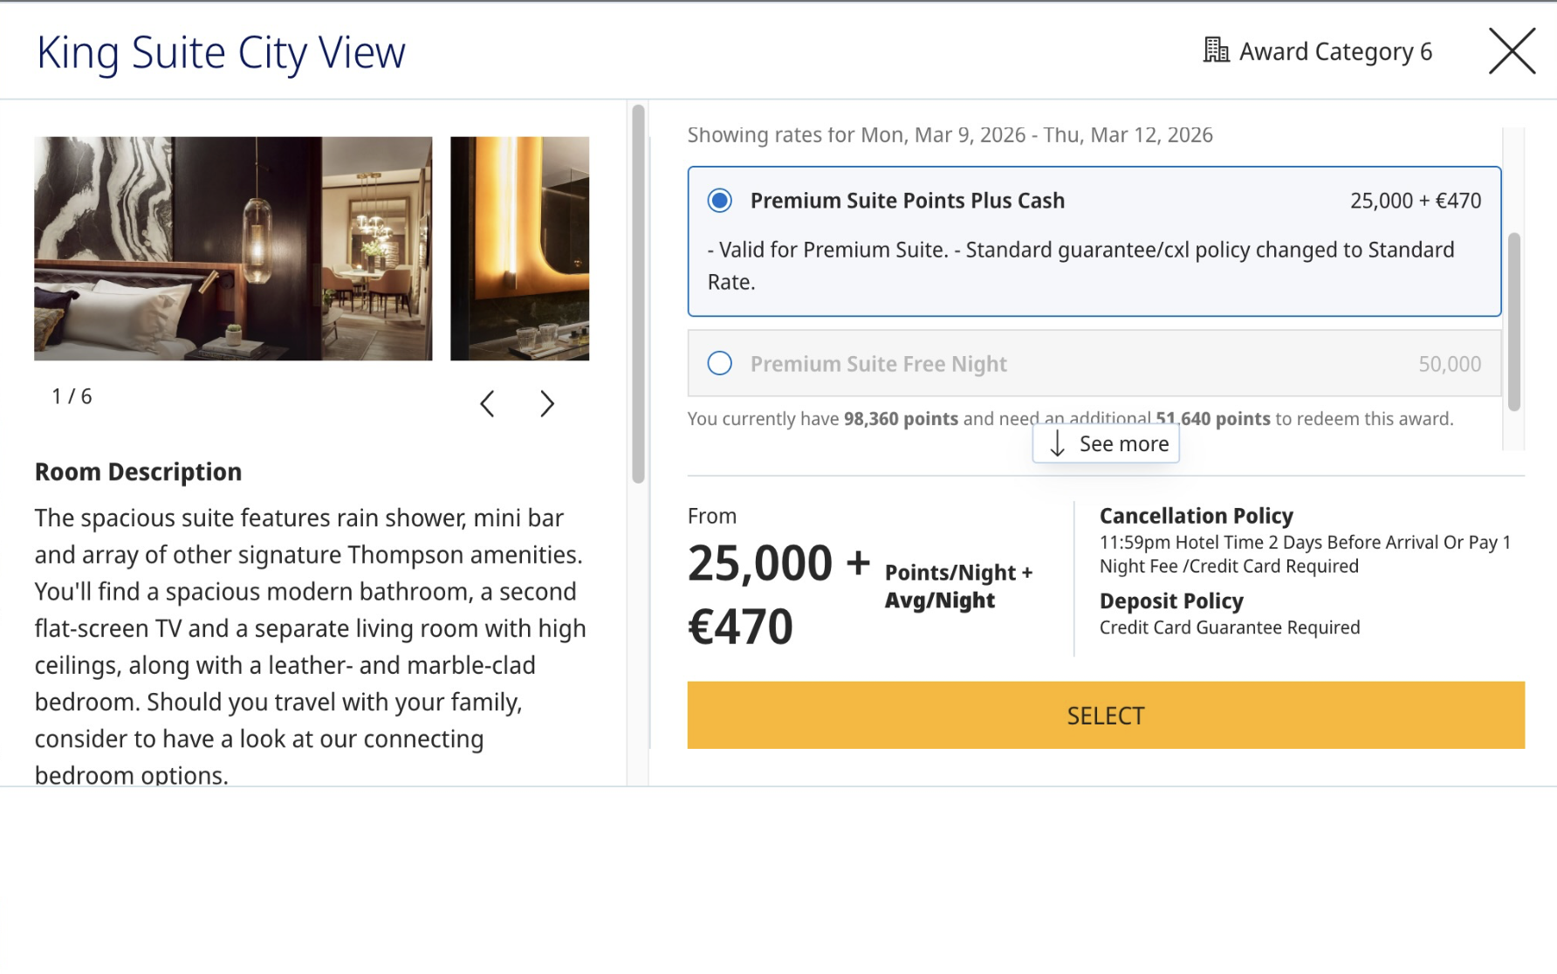Click the Award Category building icon

[1215, 51]
